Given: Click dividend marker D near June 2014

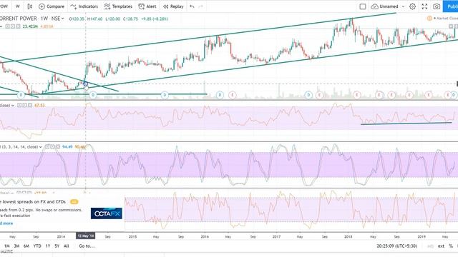Looking at the screenshot, I should [93, 95].
